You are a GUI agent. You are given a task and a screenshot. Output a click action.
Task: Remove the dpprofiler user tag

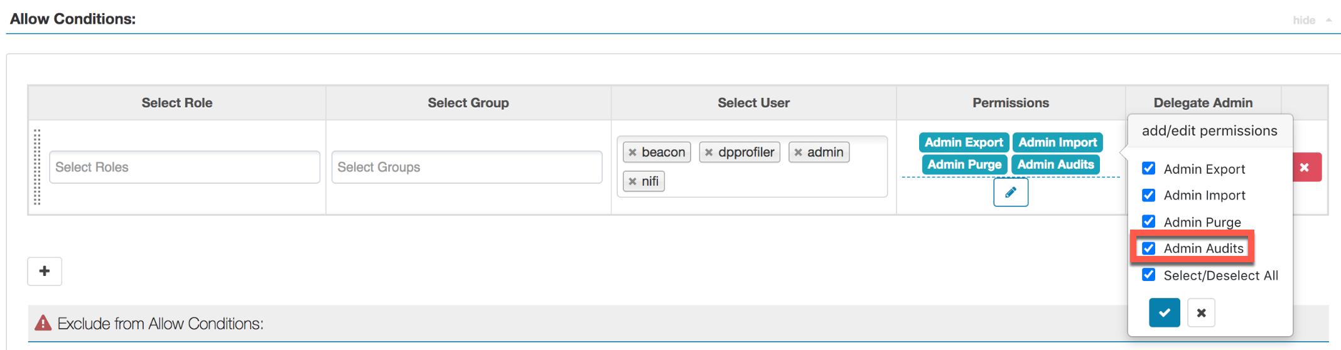pos(709,152)
